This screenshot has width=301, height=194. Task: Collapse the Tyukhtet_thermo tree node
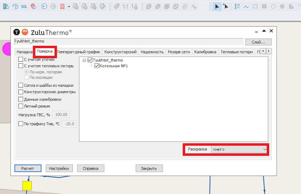pos(84,60)
